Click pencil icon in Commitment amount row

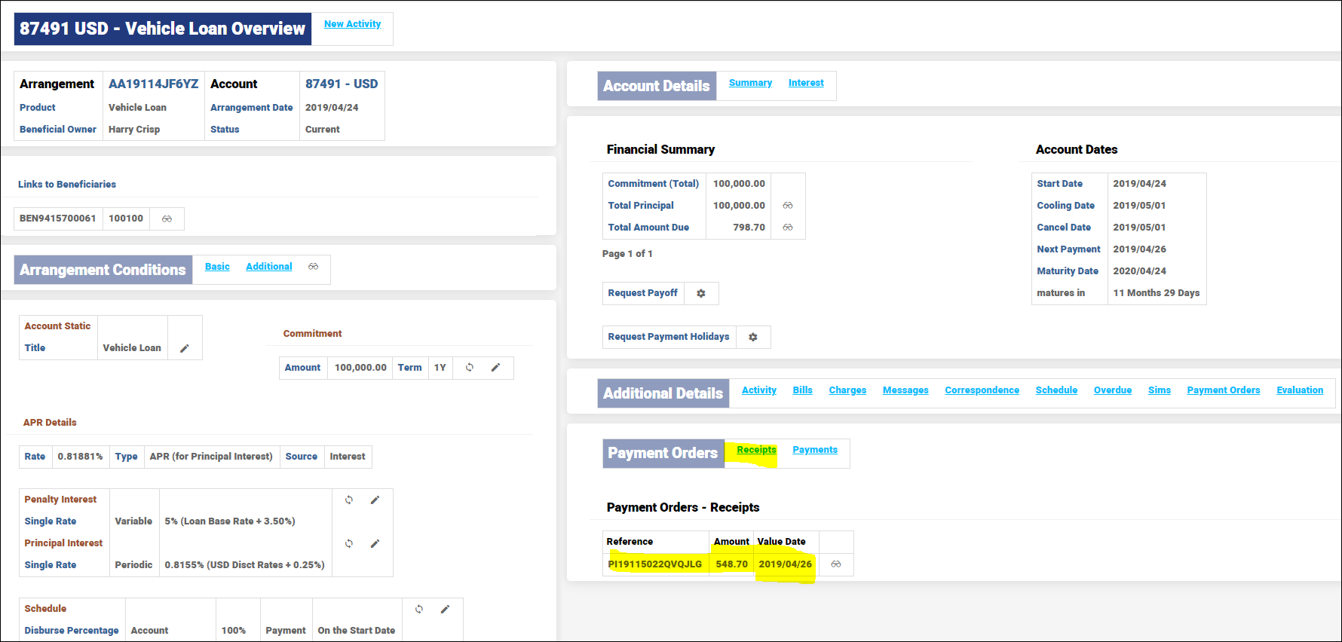pos(495,368)
